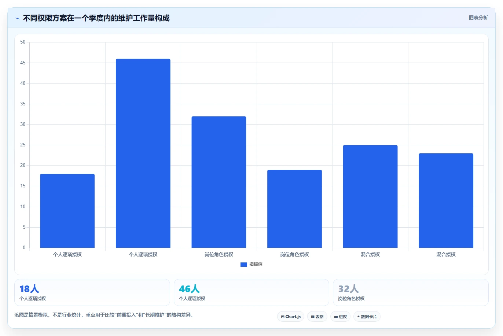This screenshot has width=503, height=336.
Task: Click the 进度 tag chip
Action: pos(340,317)
